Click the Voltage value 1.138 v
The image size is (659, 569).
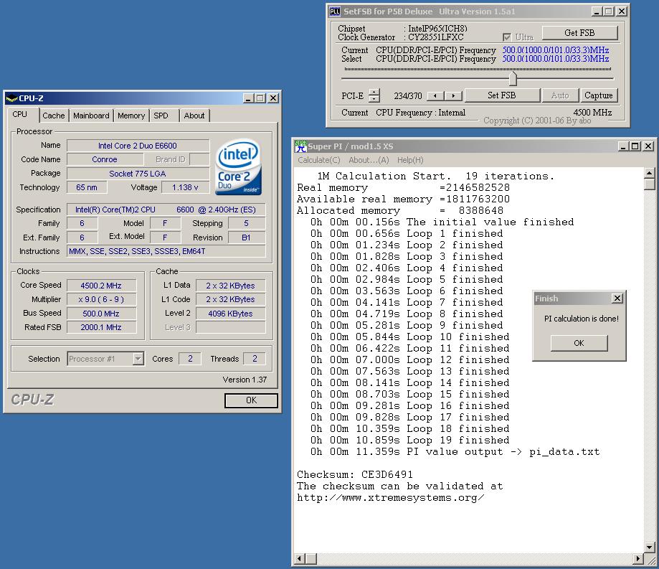point(185,187)
